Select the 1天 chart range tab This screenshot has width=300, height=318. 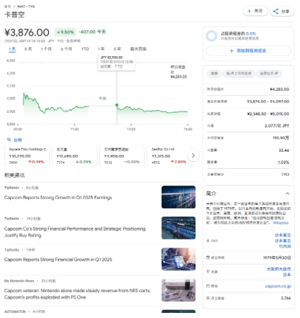12,49
